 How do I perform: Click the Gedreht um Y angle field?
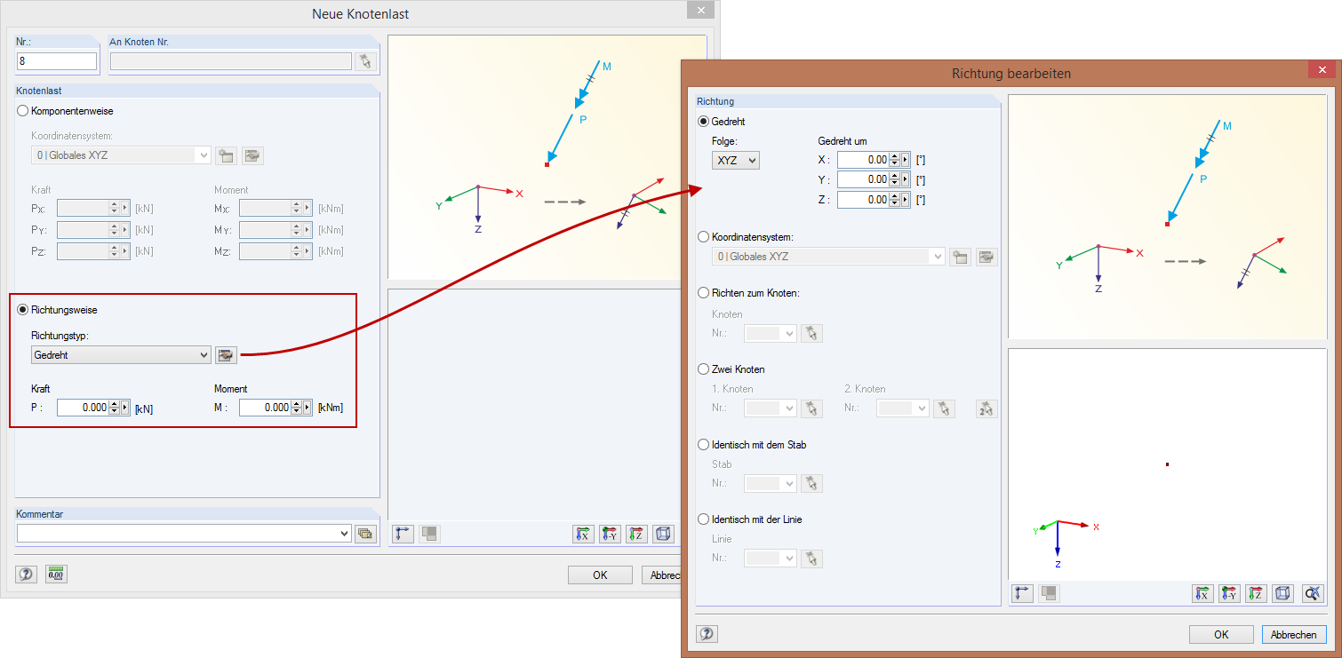(x=863, y=179)
